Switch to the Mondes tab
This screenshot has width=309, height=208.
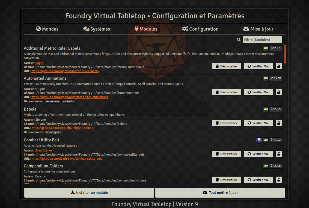(47, 29)
